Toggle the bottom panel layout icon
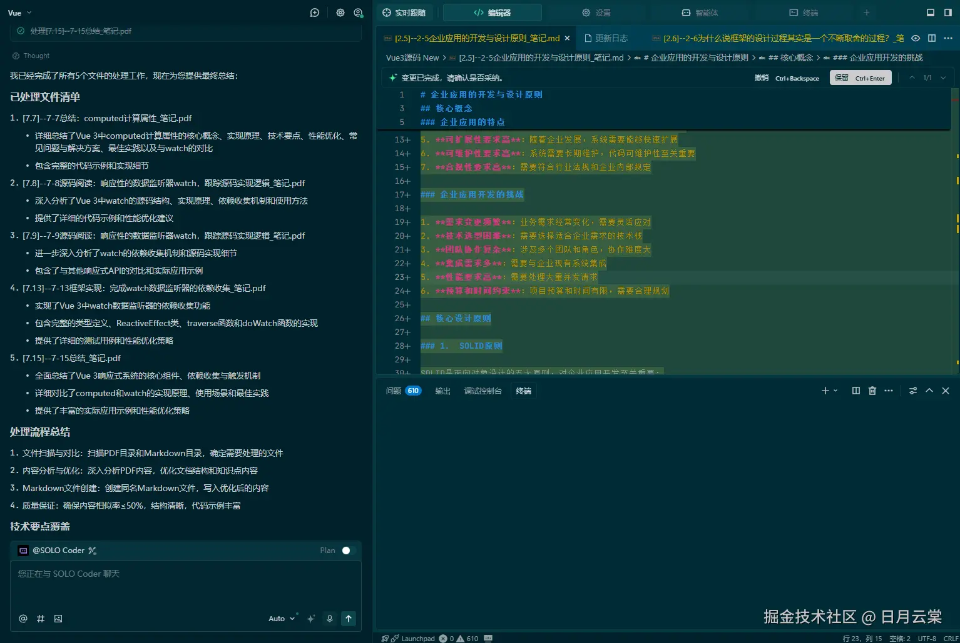 pos(931,12)
